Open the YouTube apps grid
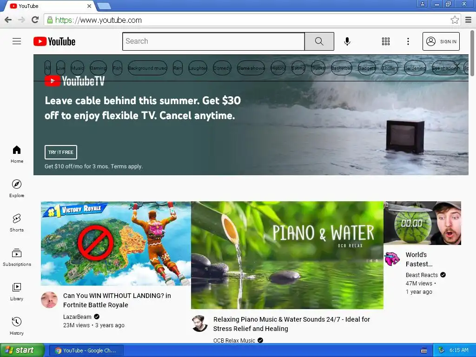Viewport: 476px width, 357px height. tap(385, 41)
